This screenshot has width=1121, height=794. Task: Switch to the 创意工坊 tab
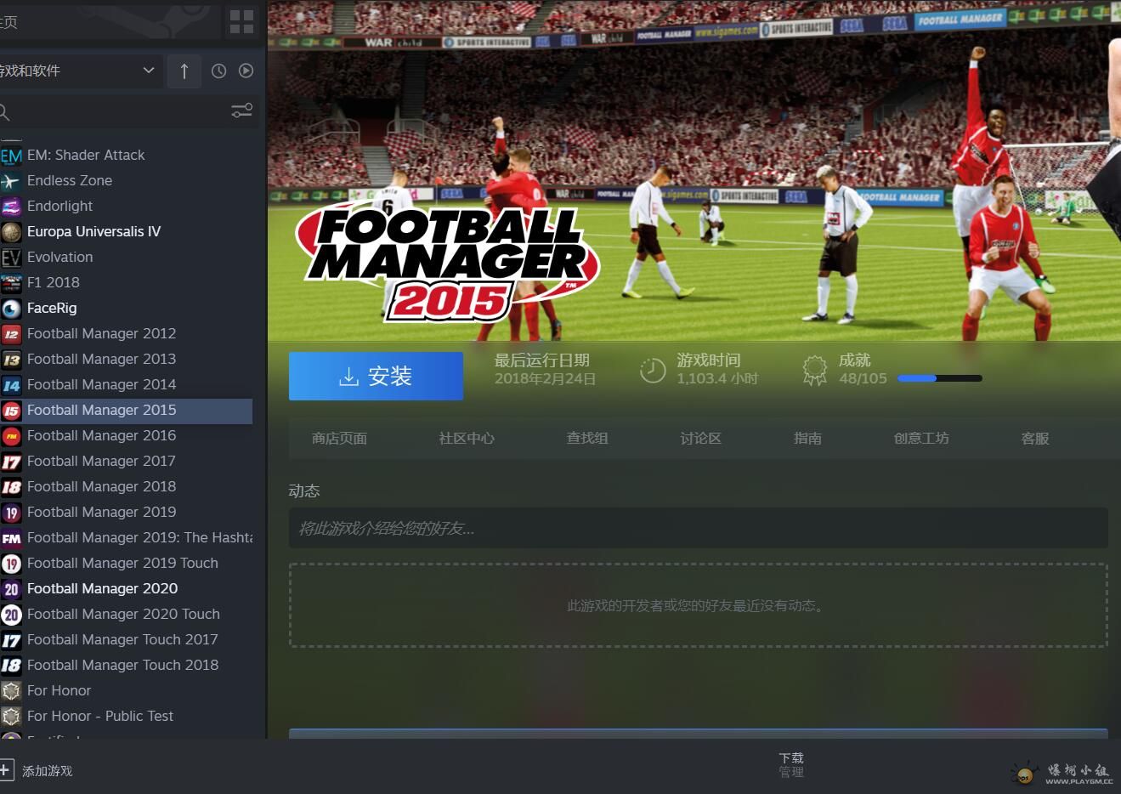[x=921, y=439]
